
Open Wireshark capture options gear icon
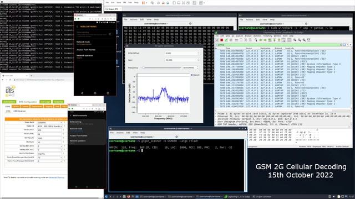[231, 40]
